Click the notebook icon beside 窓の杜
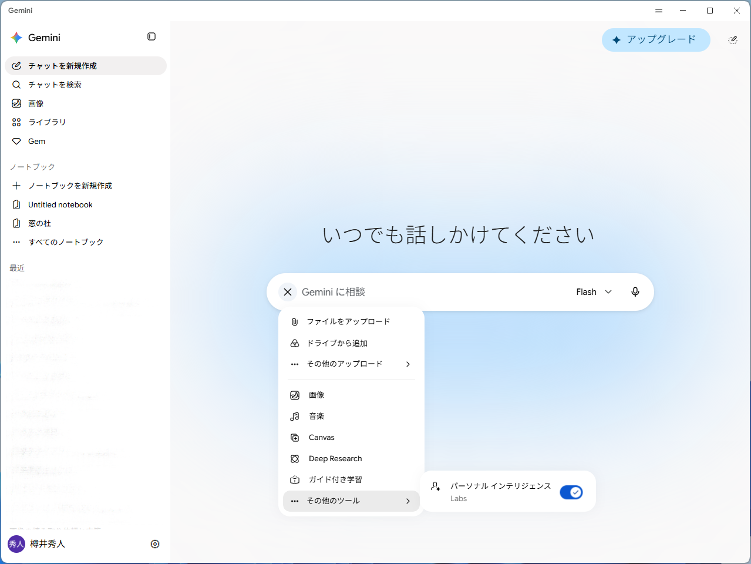The width and height of the screenshot is (751, 564). [16, 223]
